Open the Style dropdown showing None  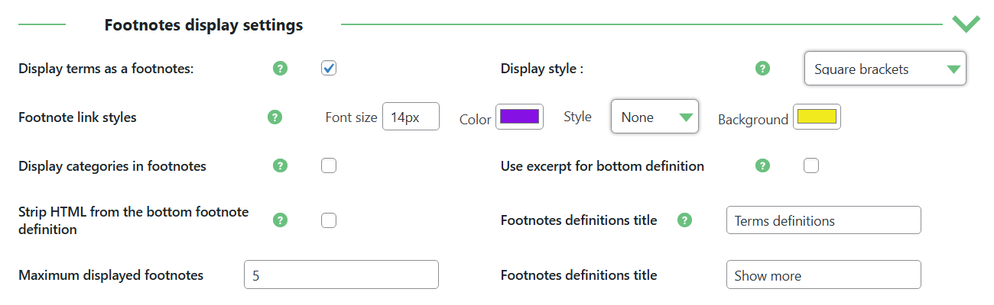[x=655, y=117]
